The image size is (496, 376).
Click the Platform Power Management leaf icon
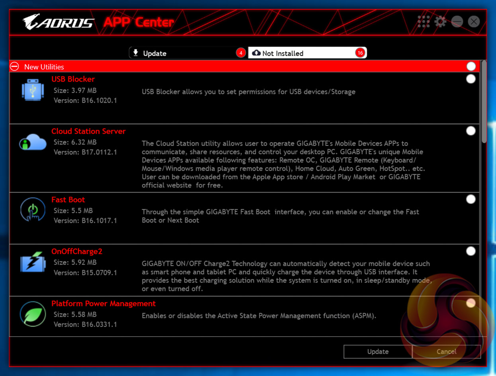click(33, 314)
